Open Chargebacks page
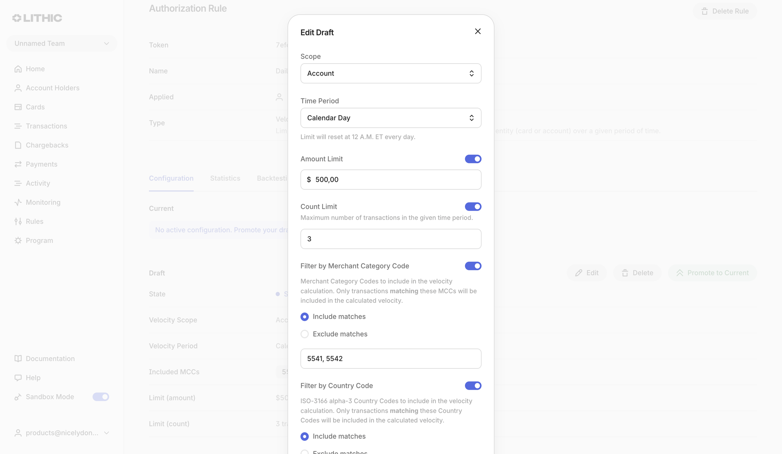 (41, 145)
